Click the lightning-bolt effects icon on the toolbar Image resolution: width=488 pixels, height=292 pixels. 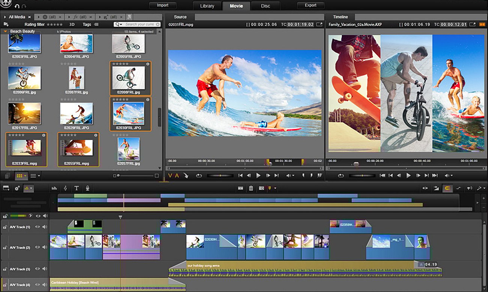click(65, 188)
